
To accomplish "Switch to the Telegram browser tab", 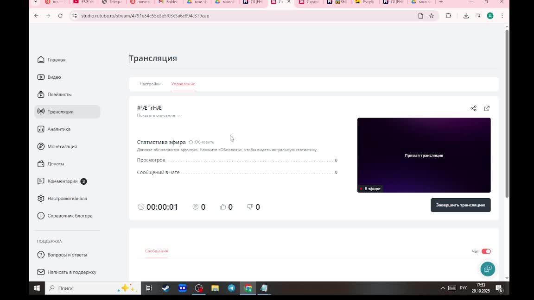I will pyautogui.click(x=112, y=2).
